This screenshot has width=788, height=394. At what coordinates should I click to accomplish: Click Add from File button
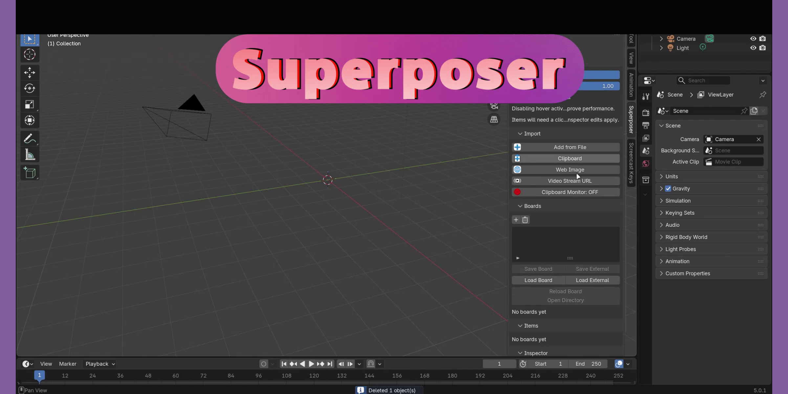point(565,147)
